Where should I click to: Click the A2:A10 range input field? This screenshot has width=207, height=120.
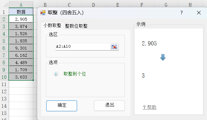click(x=83, y=47)
